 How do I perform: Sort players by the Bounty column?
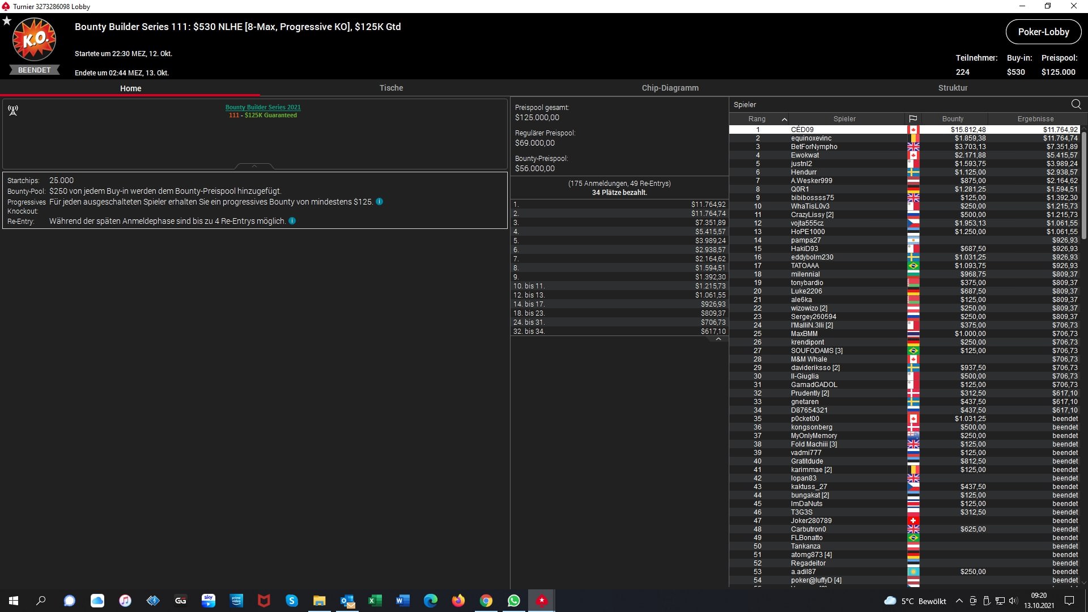pyautogui.click(x=953, y=119)
